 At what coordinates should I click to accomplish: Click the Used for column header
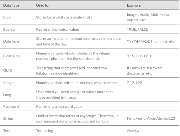(x=43, y=5)
